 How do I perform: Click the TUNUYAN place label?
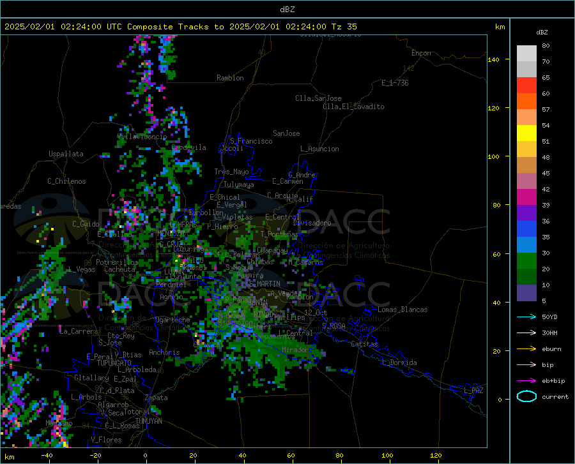coord(148,421)
